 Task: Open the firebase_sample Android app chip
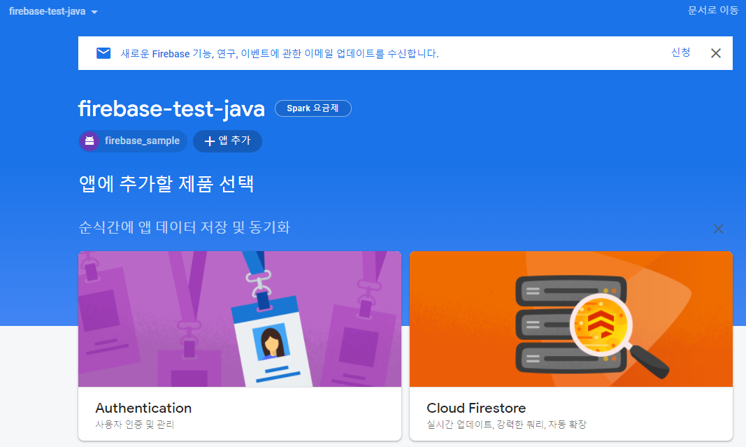[x=133, y=141]
